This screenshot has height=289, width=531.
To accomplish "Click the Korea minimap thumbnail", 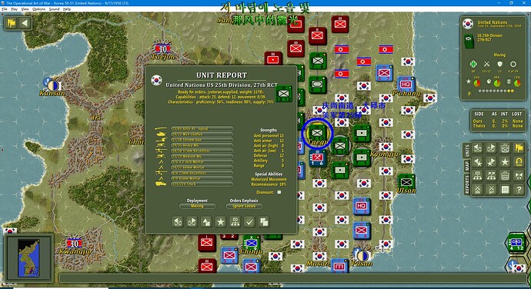I will pyautogui.click(x=28, y=257).
